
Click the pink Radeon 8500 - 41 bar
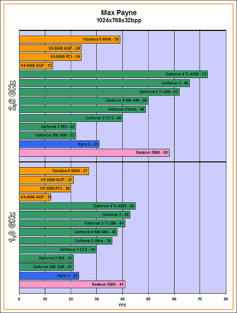click(x=72, y=284)
